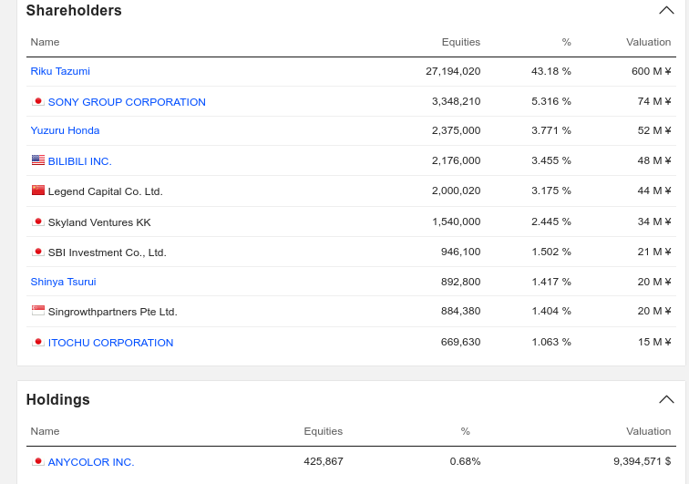The width and height of the screenshot is (689, 484).
Task: Select Skyland Ventures KK name
Action: (x=99, y=222)
